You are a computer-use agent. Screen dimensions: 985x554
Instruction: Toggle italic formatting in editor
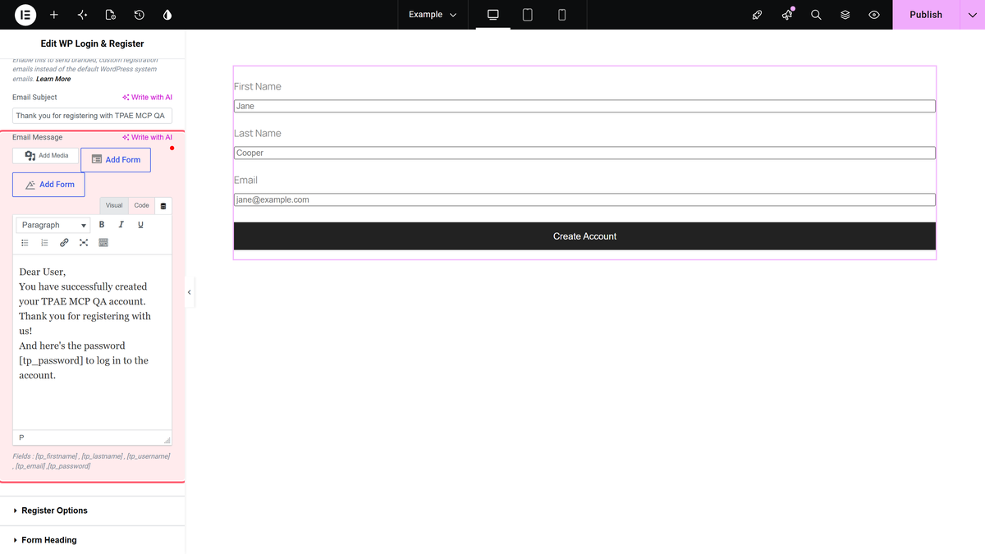click(x=121, y=225)
